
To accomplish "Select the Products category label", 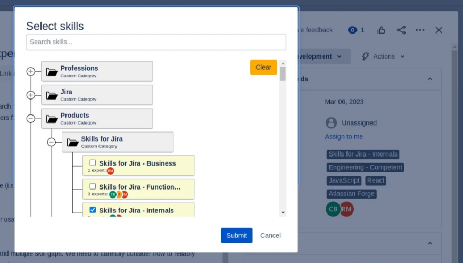I will point(75,116).
